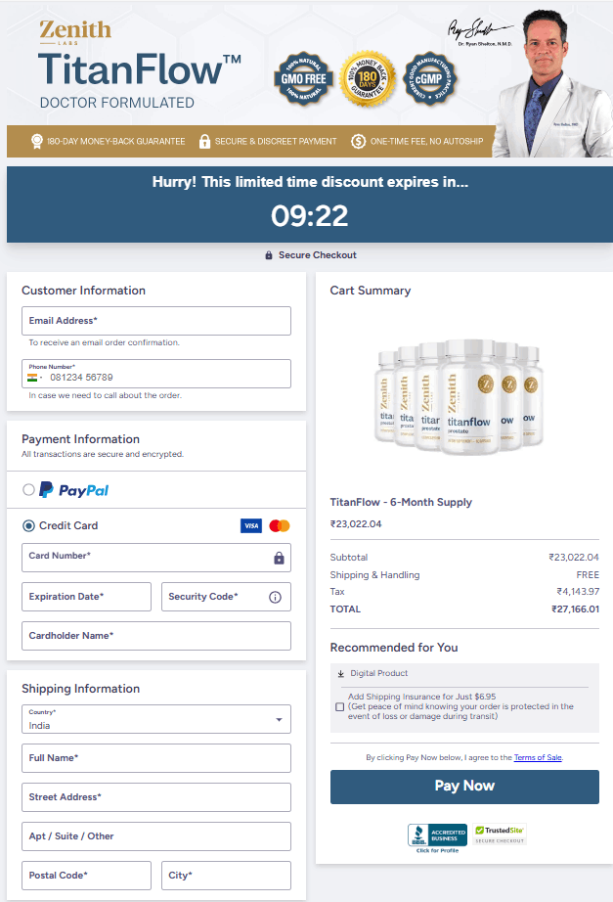The image size is (613, 902).
Task: Click the lock icon next to Secure Checkout
Action: 269,255
